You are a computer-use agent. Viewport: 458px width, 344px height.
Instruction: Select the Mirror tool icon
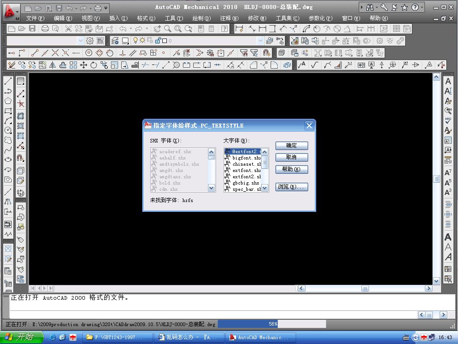tap(53, 65)
